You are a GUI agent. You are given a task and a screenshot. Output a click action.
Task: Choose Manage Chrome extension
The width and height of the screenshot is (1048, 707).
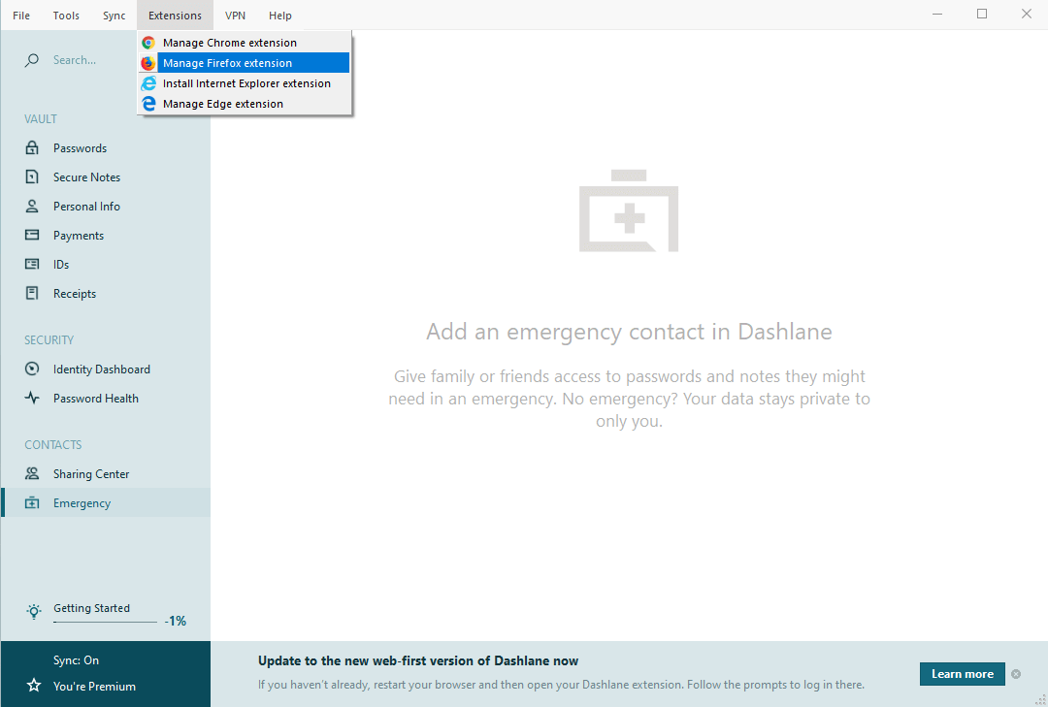pos(244,43)
